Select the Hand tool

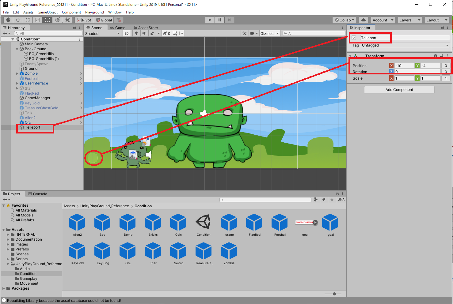tap(8, 20)
